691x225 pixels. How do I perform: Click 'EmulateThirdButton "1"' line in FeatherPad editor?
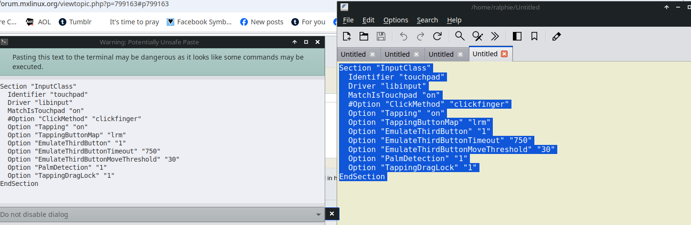(419, 131)
